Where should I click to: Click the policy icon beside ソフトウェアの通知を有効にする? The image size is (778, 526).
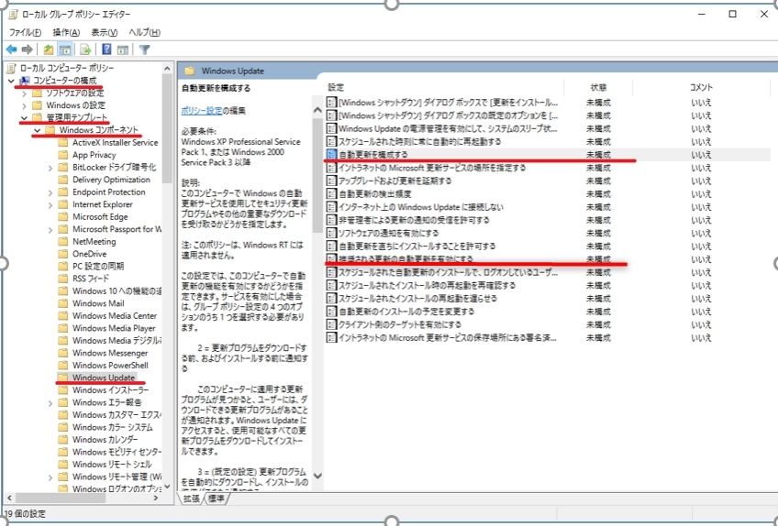pyautogui.click(x=331, y=233)
